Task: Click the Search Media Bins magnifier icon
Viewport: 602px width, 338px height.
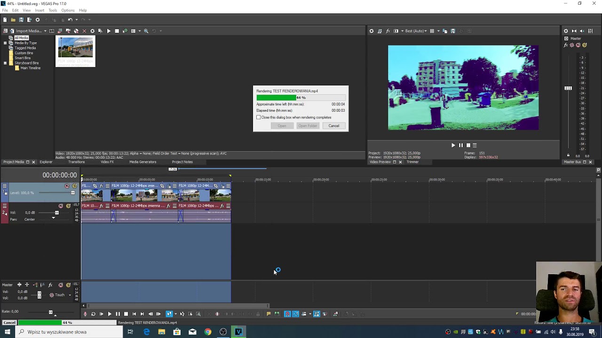Action: coord(146,31)
